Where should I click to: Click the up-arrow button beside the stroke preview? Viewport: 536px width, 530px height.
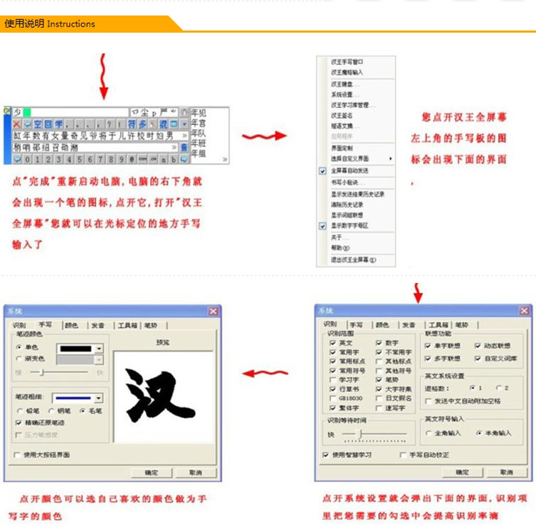click(x=184, y=112)
